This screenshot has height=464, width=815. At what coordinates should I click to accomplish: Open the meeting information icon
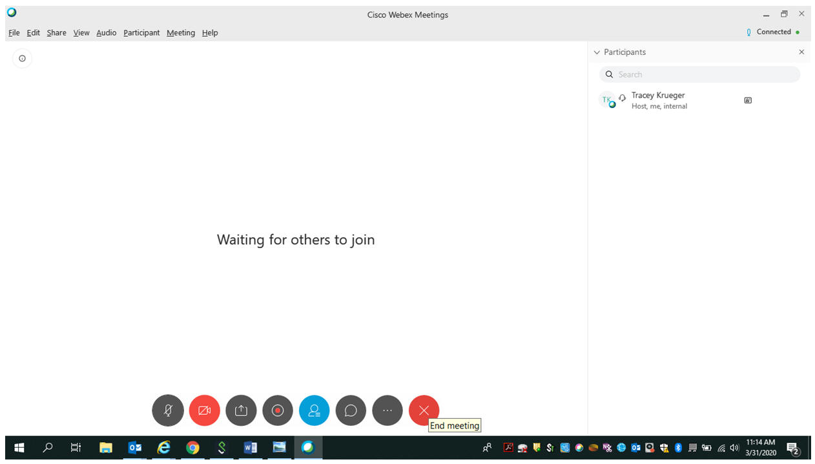tap(22, 59)
